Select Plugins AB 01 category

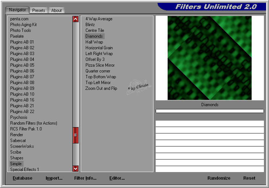point(22,42)
